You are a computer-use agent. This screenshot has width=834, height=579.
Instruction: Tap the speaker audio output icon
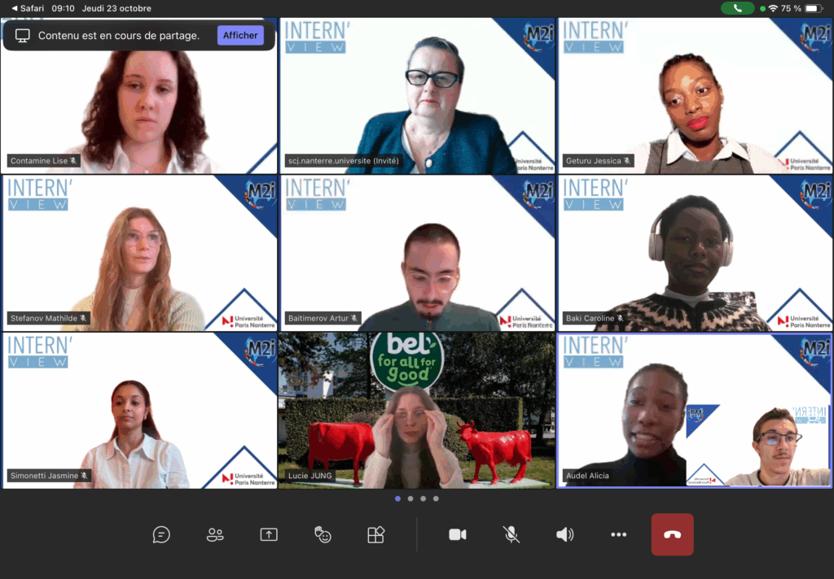564,534
